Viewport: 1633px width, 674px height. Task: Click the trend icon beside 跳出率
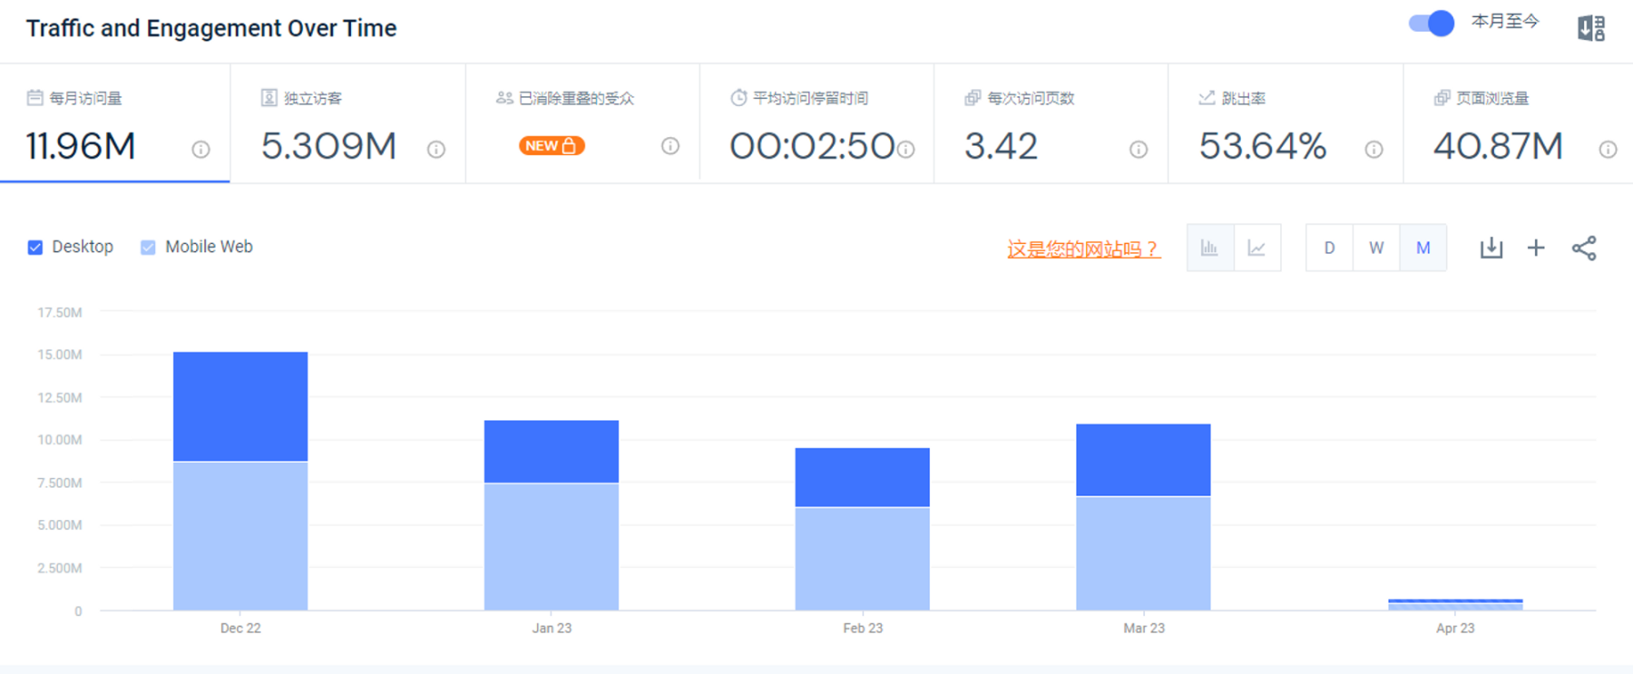pyautogui.click(x=1207, y=98)
